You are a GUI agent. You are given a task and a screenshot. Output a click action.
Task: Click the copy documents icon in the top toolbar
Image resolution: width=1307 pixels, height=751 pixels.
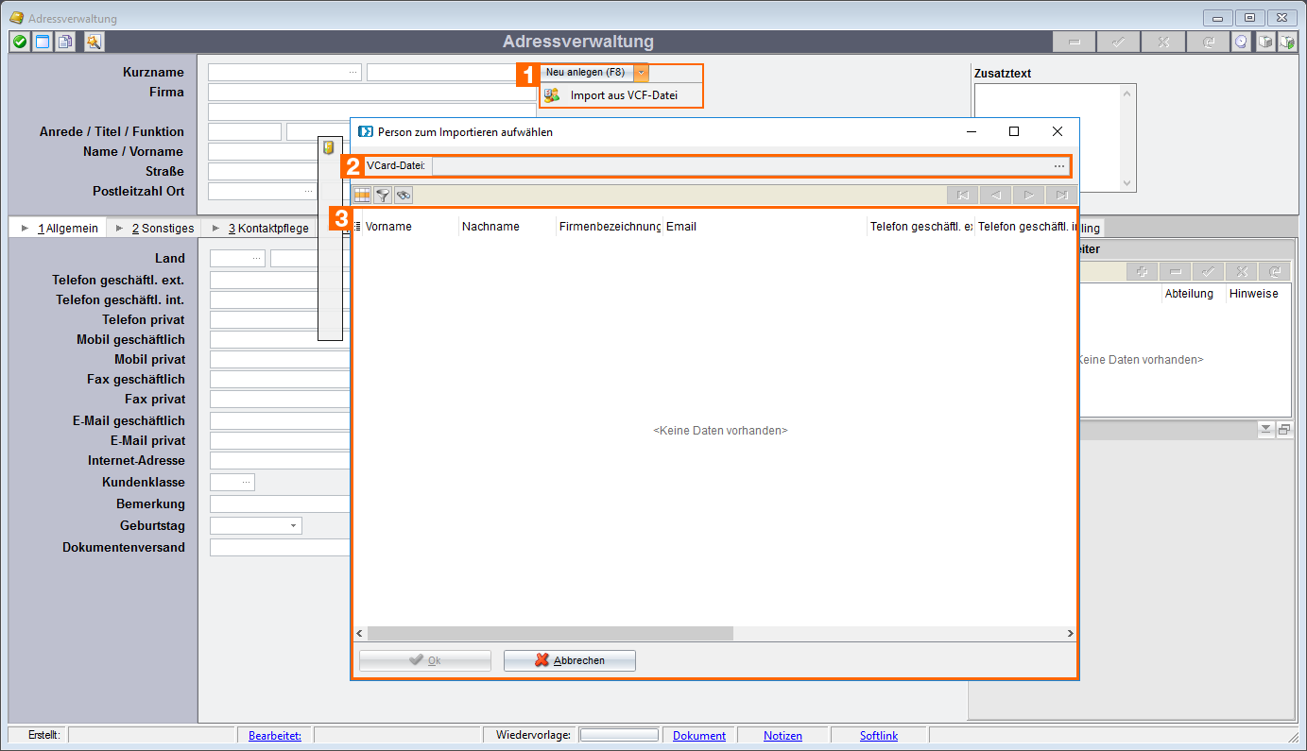coord(64,42)
